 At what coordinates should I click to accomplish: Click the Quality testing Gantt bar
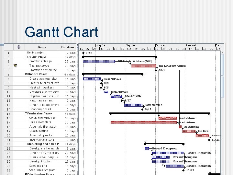point(189,131)
